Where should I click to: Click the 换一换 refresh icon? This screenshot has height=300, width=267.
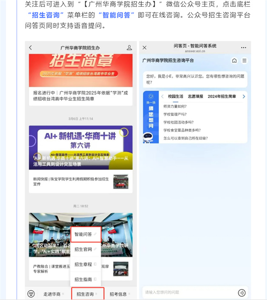[151, 98]
